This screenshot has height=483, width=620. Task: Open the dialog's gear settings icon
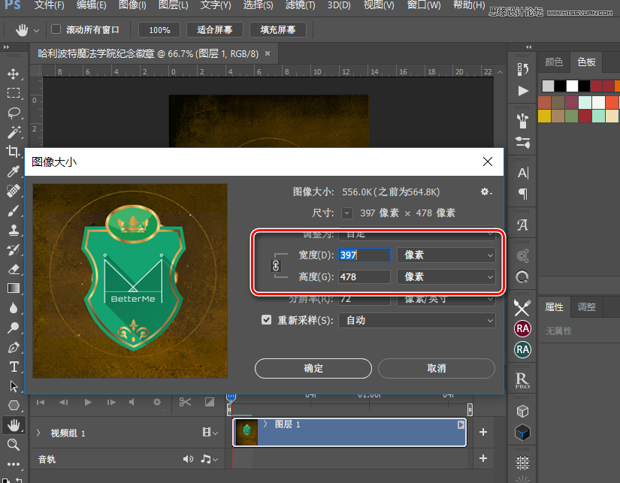tap(485, 192)
